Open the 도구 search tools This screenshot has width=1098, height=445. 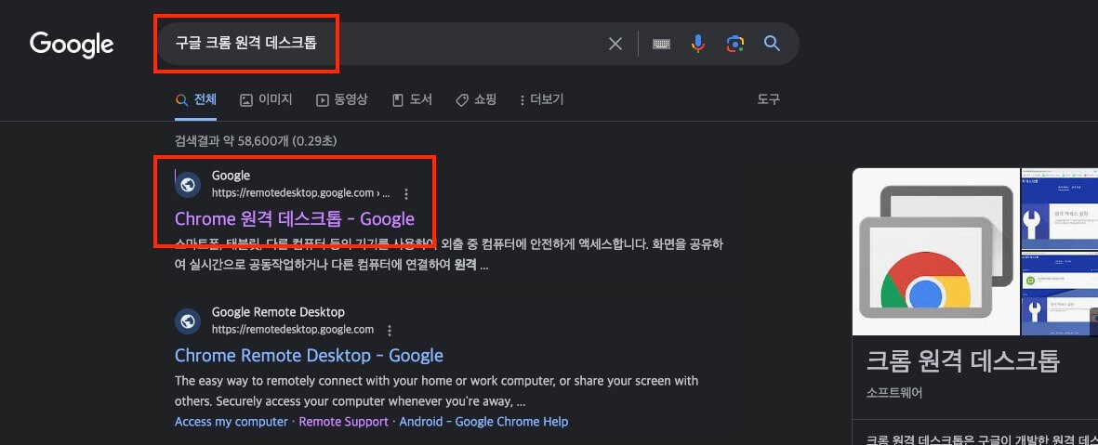point(768,100)
